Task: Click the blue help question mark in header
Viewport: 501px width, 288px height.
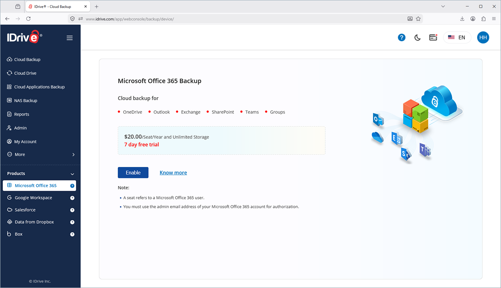Action: pyautogui.click(x=402, y=37)
